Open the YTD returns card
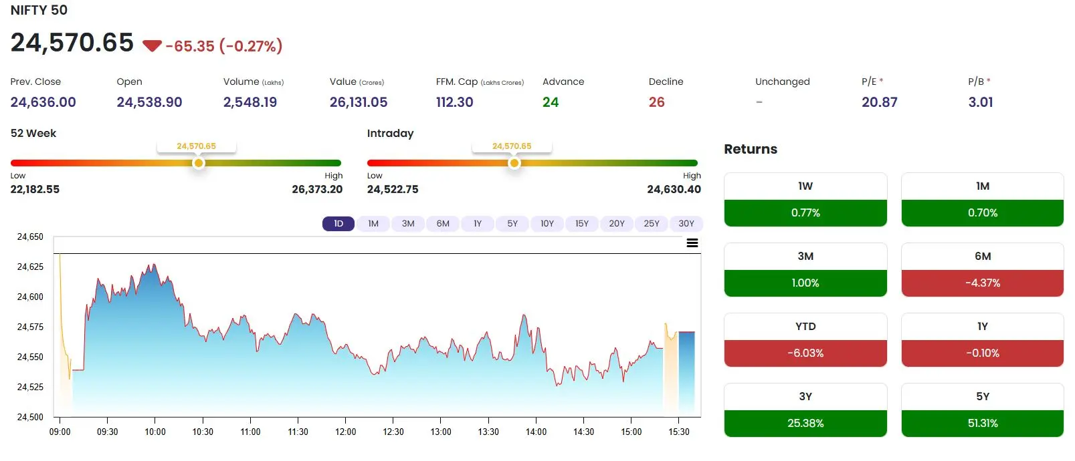1075x461 pixels. (805, 340)
